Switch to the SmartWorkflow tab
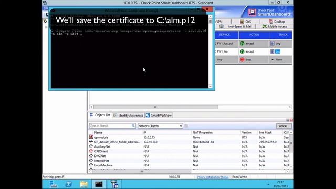The width and height of the screenshot is (336, 189). tap(159, 115)
